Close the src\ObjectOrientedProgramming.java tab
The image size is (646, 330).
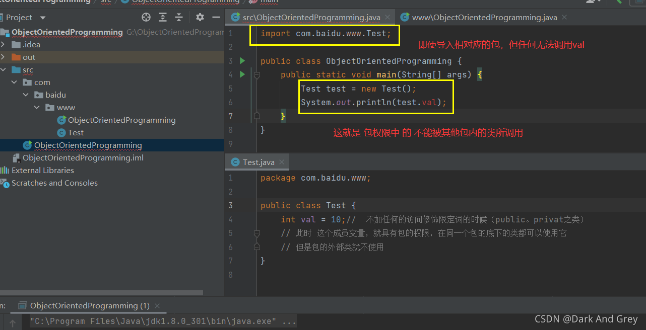387,18
